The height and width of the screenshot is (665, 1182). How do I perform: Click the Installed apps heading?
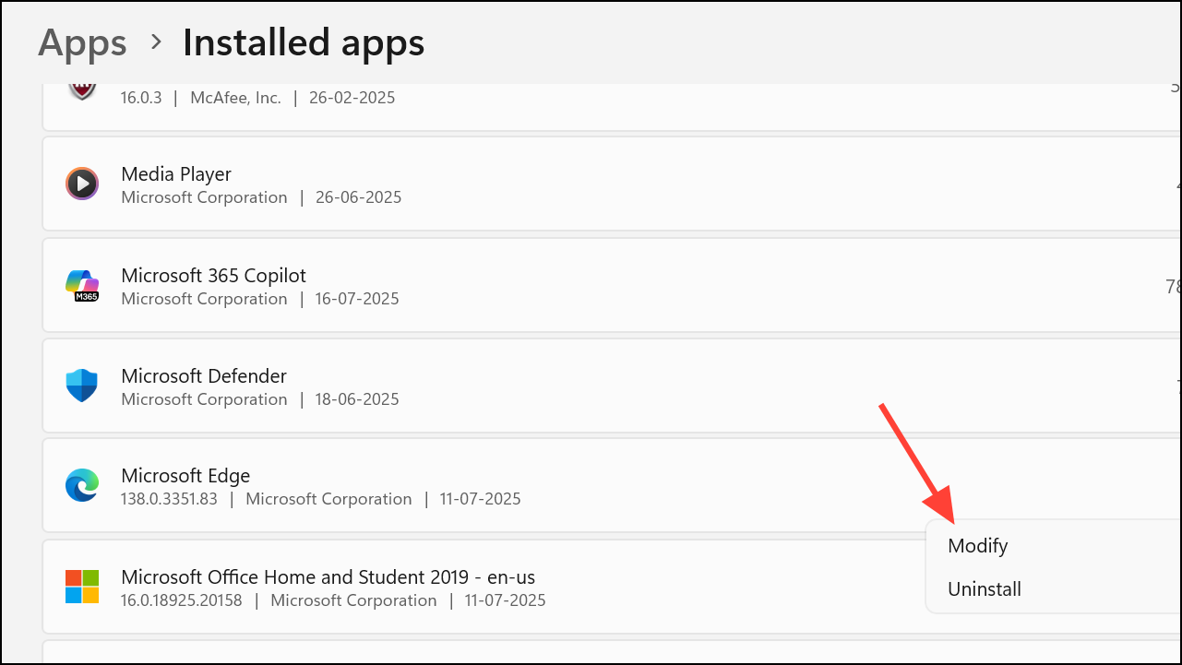point(303,42)
